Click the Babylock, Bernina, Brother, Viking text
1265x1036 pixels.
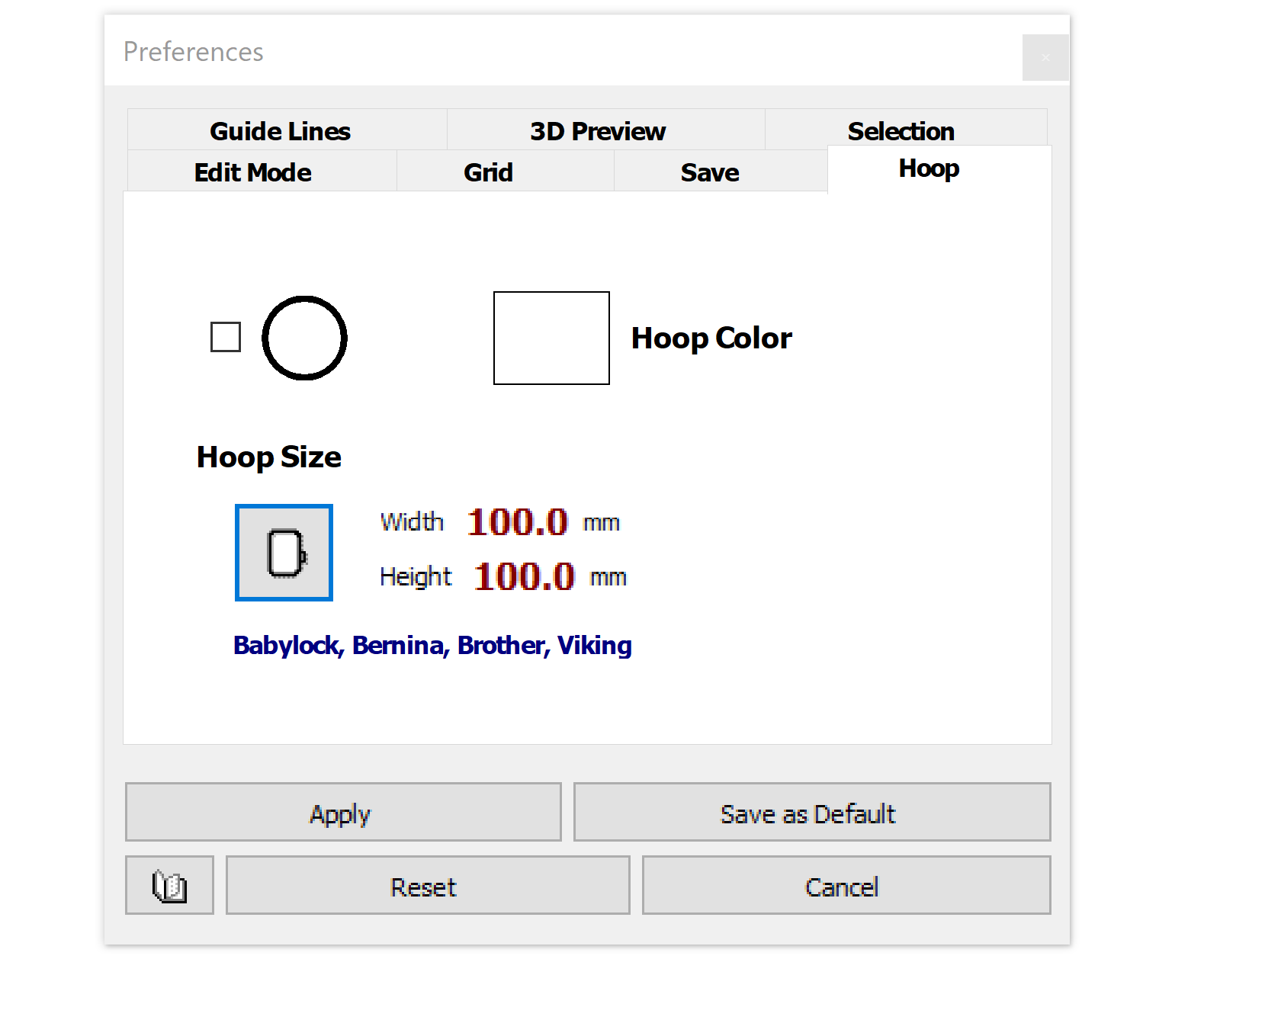click(x=432, y=646)
